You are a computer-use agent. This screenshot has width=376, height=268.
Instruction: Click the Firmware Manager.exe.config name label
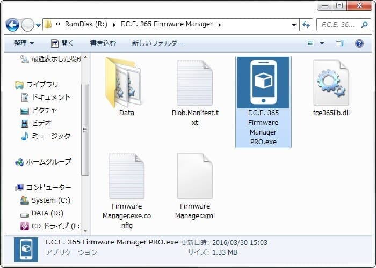(127, 216)
